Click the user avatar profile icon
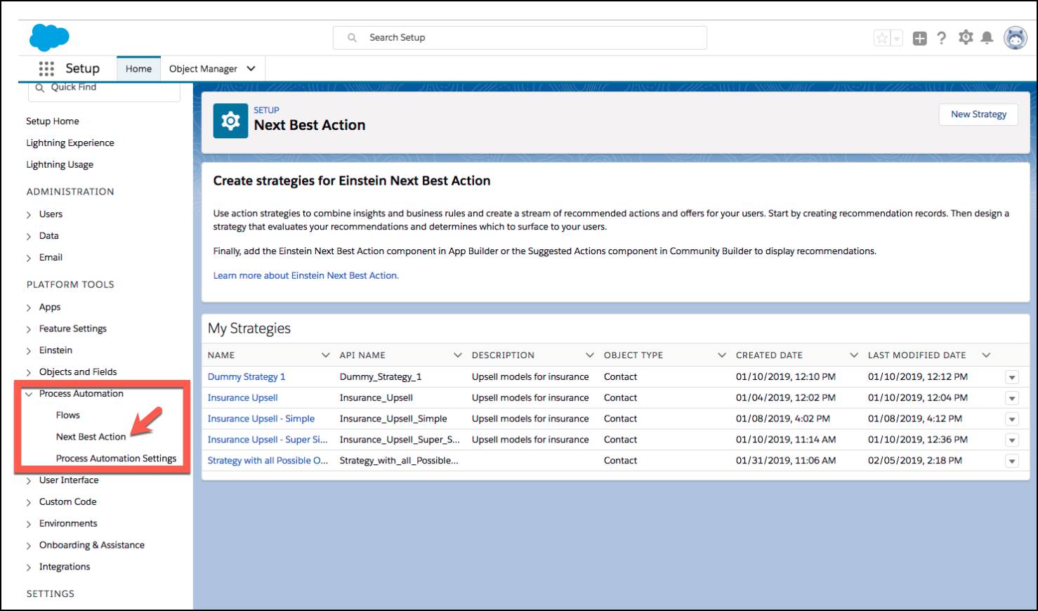Image resolution: width=1038 pixels, height=611 pixels. pos(1016,38)
